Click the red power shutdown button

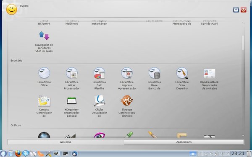[244, 10]
